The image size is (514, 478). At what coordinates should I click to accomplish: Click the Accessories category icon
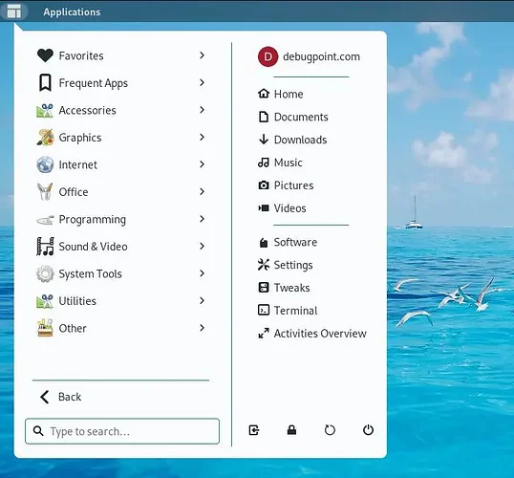click(x=45, y=110)
